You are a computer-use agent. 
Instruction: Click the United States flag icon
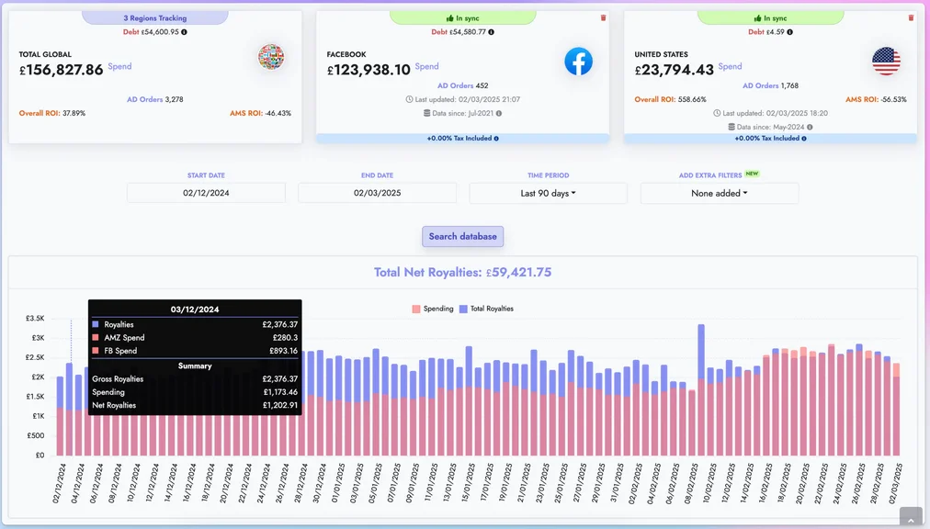886,62
